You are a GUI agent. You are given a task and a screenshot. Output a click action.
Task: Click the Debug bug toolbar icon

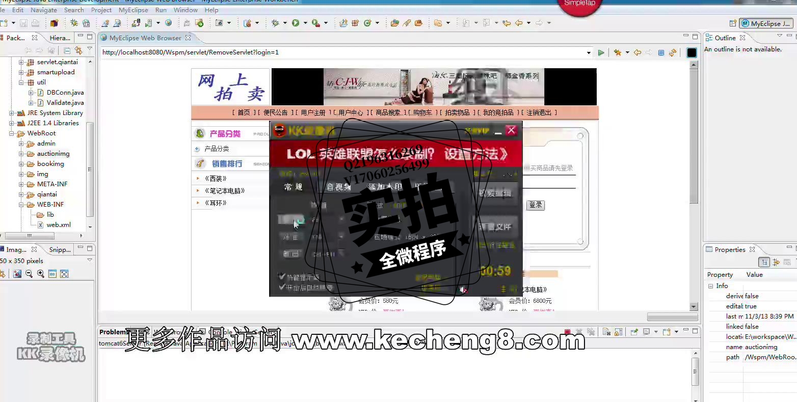(x=276, y=23)
